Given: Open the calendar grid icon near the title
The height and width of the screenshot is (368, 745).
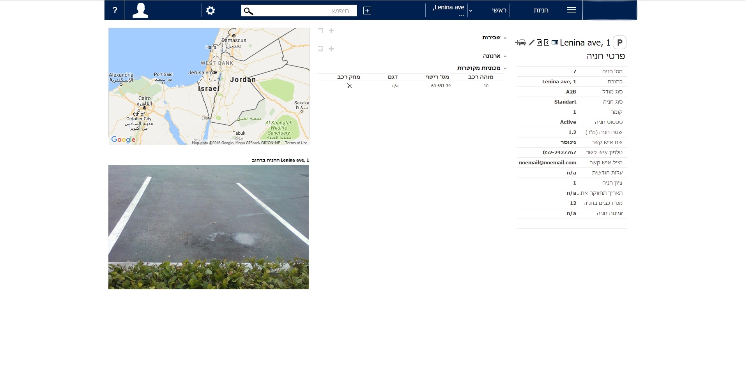Looking at the screenshot, I should [x=555, y=42].
